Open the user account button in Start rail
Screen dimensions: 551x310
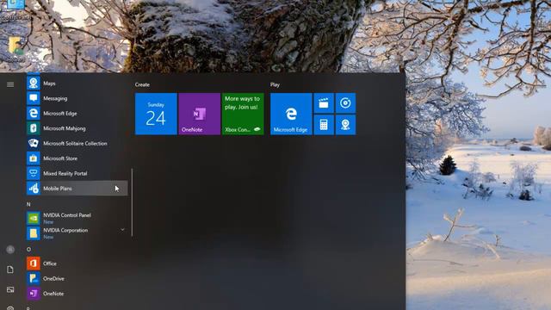click(10, 250)
